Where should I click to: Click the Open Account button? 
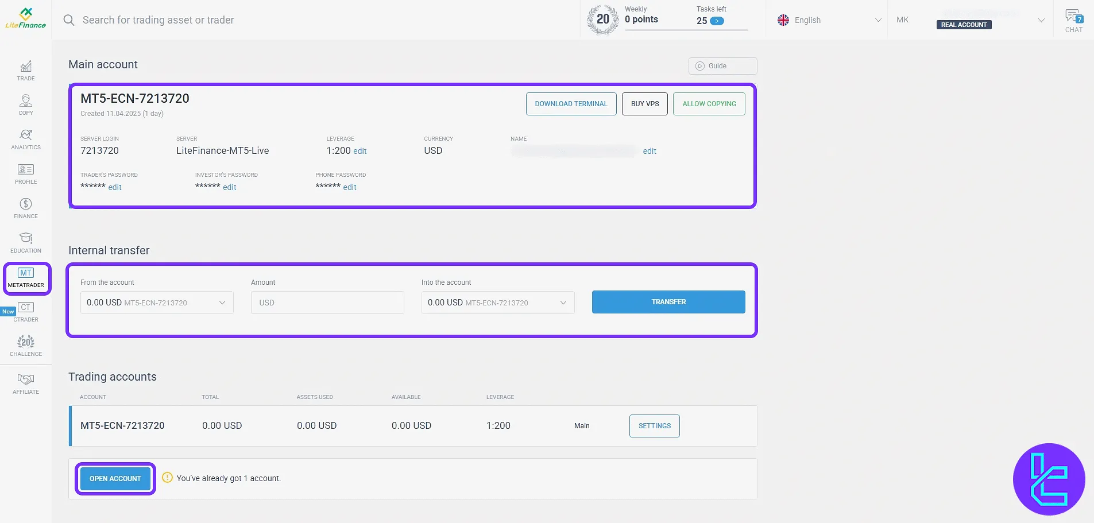click(x=115, y=479)
